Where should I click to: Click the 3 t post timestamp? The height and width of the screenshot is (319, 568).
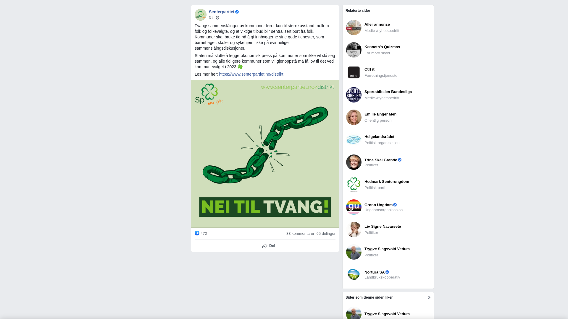(211, 18)
